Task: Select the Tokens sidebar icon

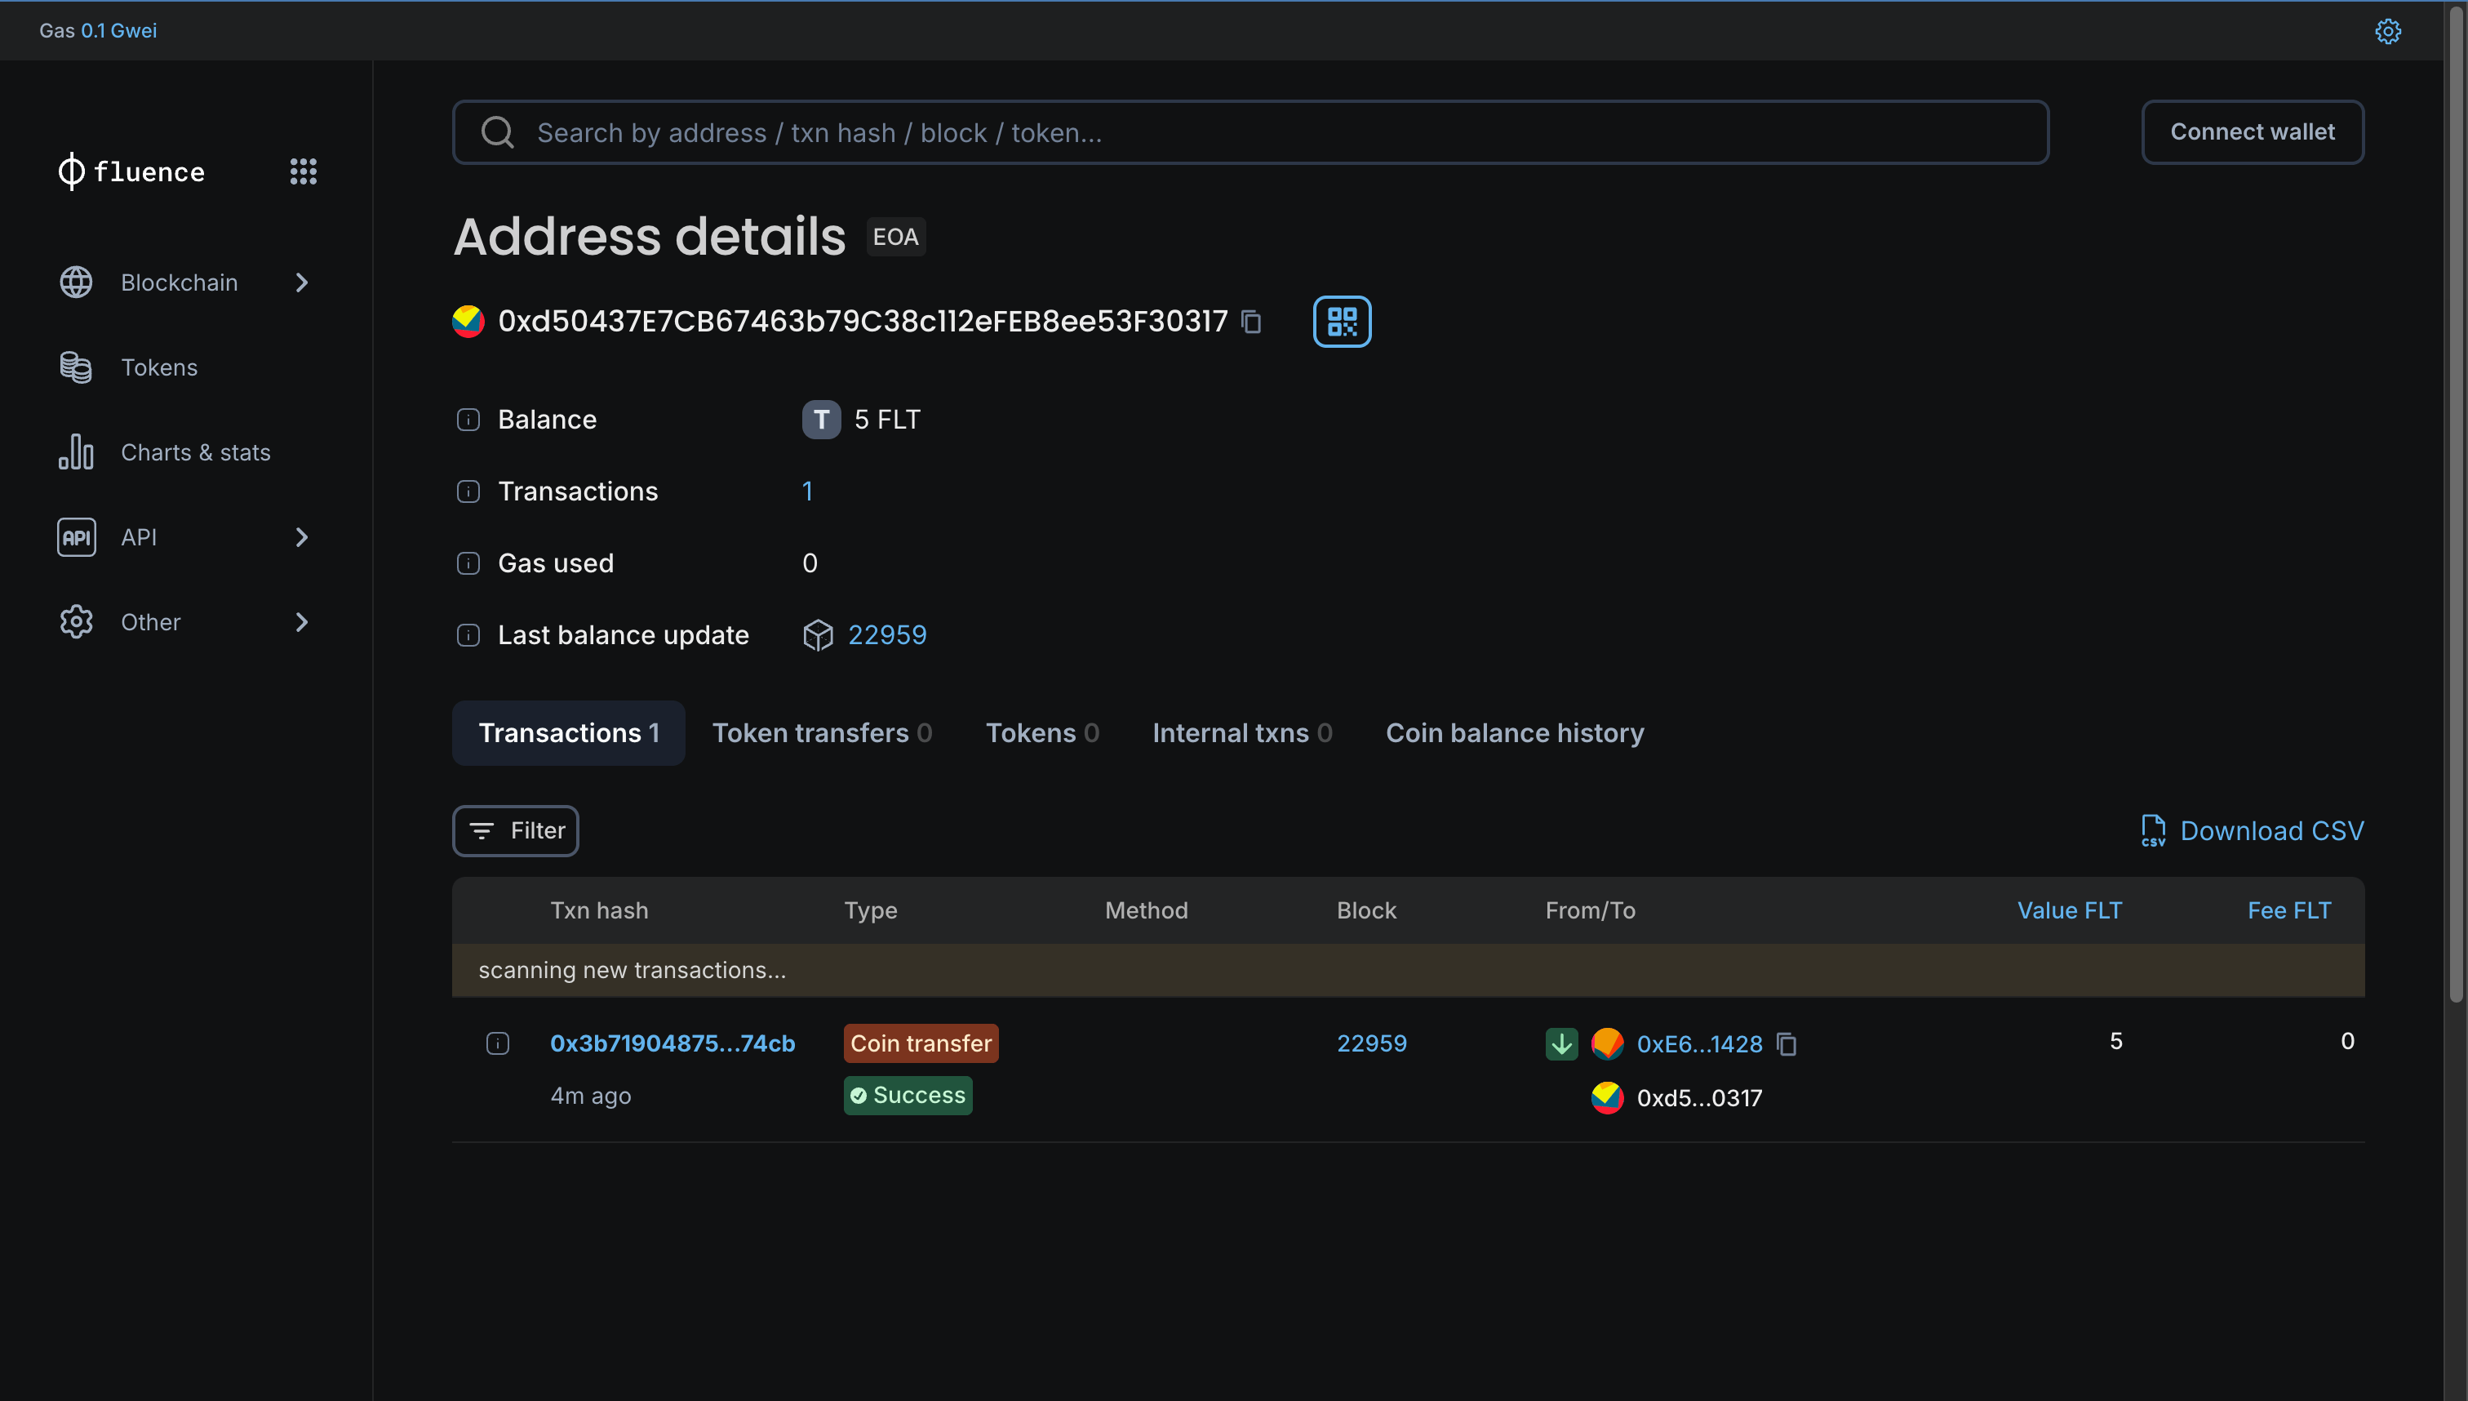Action: click(76, 367)
